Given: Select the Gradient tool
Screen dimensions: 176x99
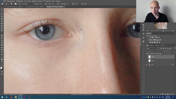Looking at the screenshot, I should tap(2, 43).
